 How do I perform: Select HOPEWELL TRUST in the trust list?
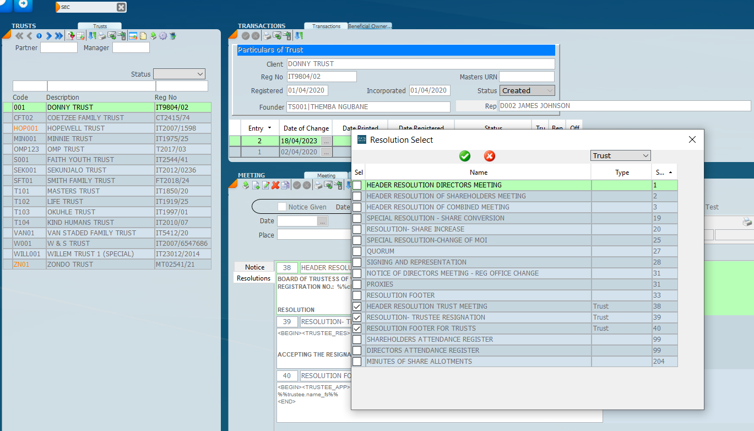76,128
